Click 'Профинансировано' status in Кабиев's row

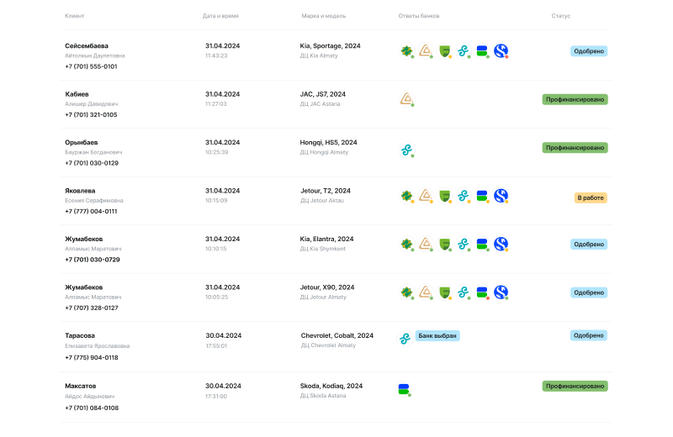click(x=575, y=99)
